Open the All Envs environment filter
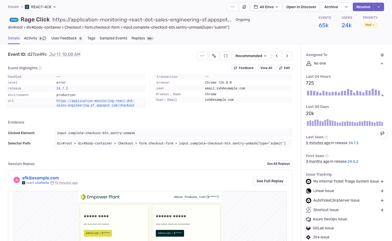Screen dimensions: 392x241 click(266, 7)
